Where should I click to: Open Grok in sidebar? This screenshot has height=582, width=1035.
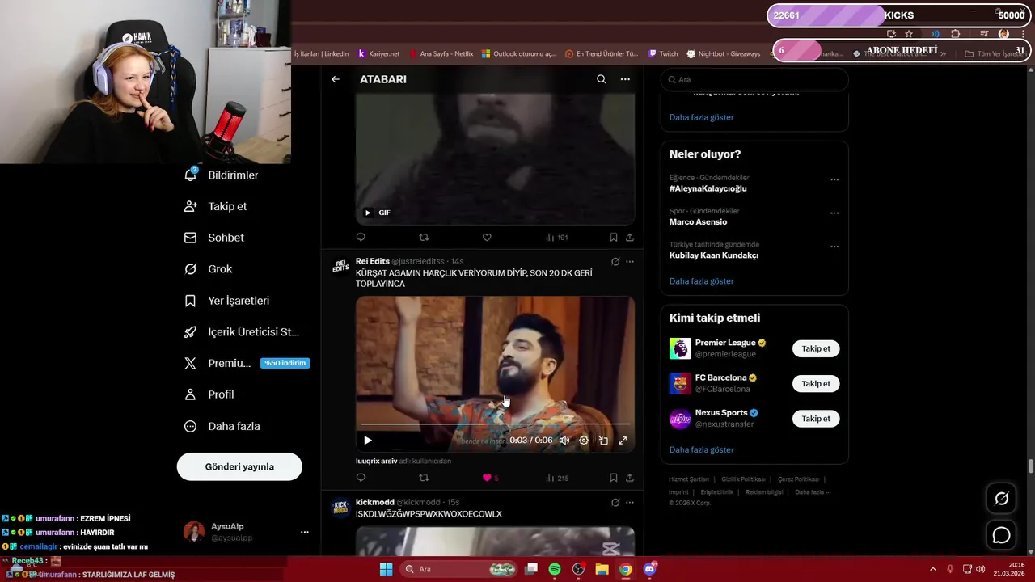[208, 269]
